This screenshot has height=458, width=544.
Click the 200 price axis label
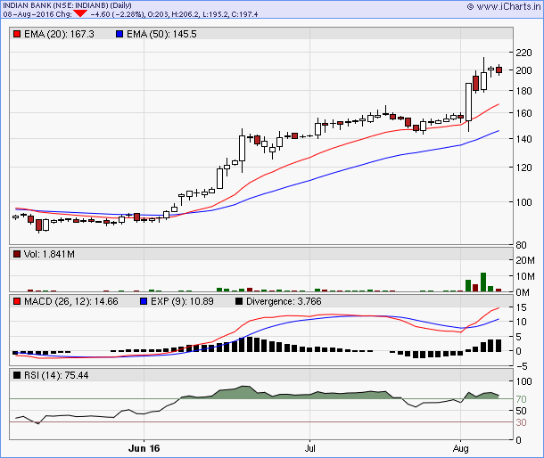[x=523, y=70]
